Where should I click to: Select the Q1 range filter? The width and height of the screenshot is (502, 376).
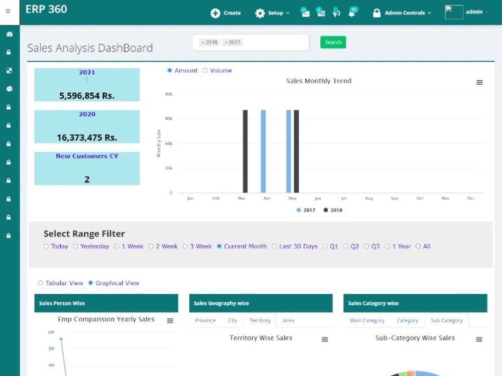pos(325,246)
